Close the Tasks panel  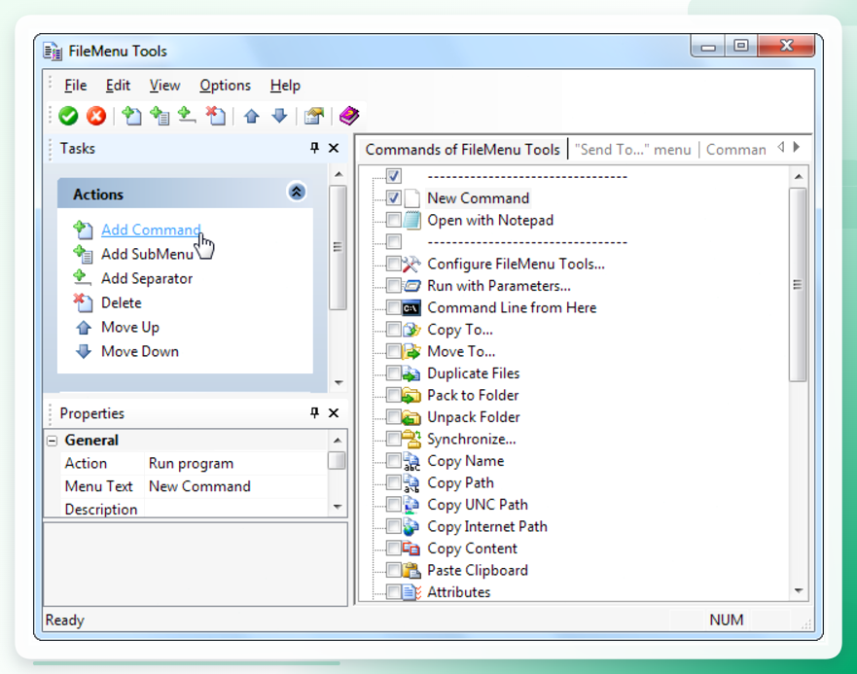pyautogui.click(x=334, y=148)
